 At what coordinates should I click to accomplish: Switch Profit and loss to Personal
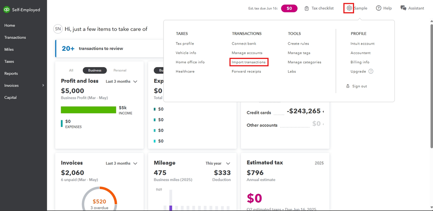(120, 70)
